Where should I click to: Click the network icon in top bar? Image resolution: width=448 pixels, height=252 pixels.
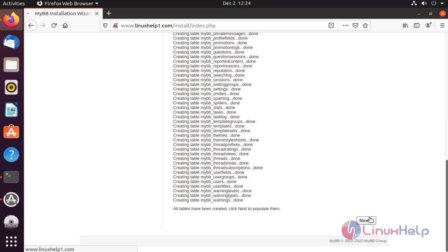tap(414, 3)
